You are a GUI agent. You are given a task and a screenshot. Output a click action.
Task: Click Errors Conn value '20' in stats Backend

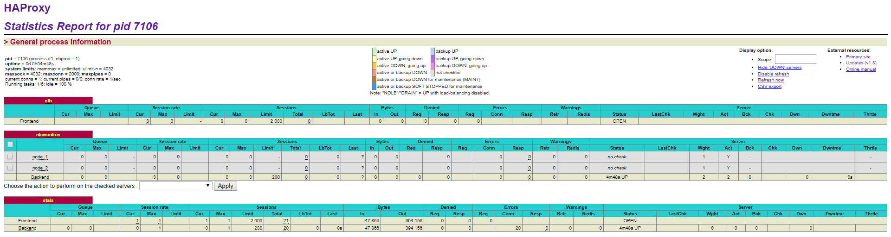[x=518, y=228]
